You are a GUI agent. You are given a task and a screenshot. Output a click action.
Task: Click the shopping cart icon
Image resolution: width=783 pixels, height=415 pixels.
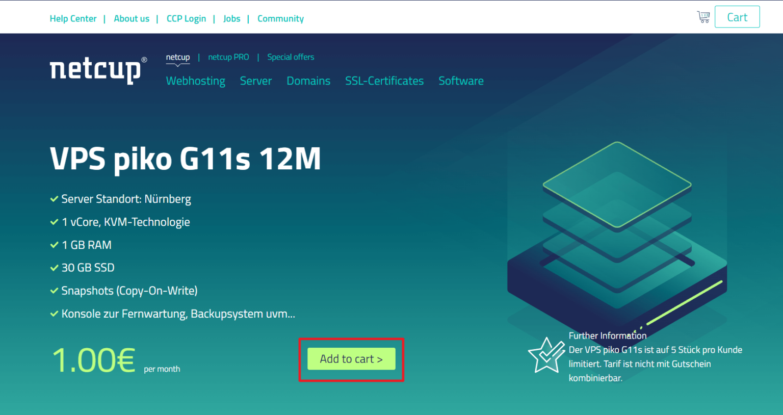(703, 17)
